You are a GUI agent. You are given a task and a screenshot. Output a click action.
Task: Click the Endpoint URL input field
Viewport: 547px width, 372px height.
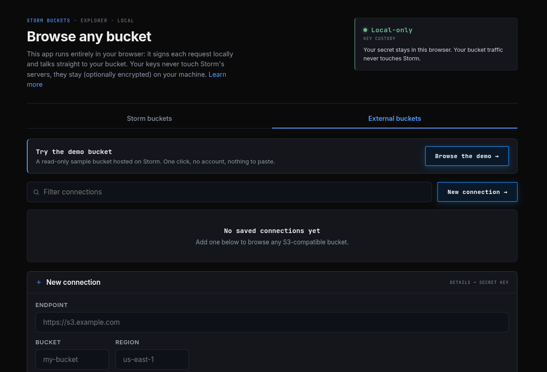point(272,322)
